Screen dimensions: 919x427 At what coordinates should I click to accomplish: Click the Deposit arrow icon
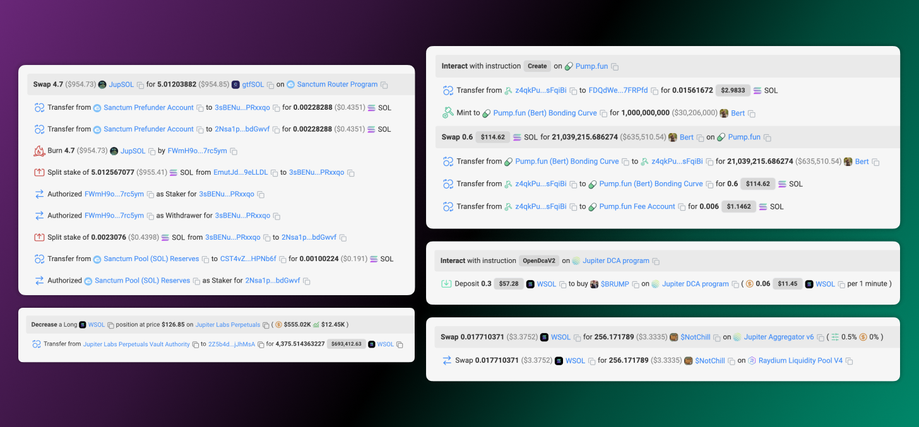[447, 284]
